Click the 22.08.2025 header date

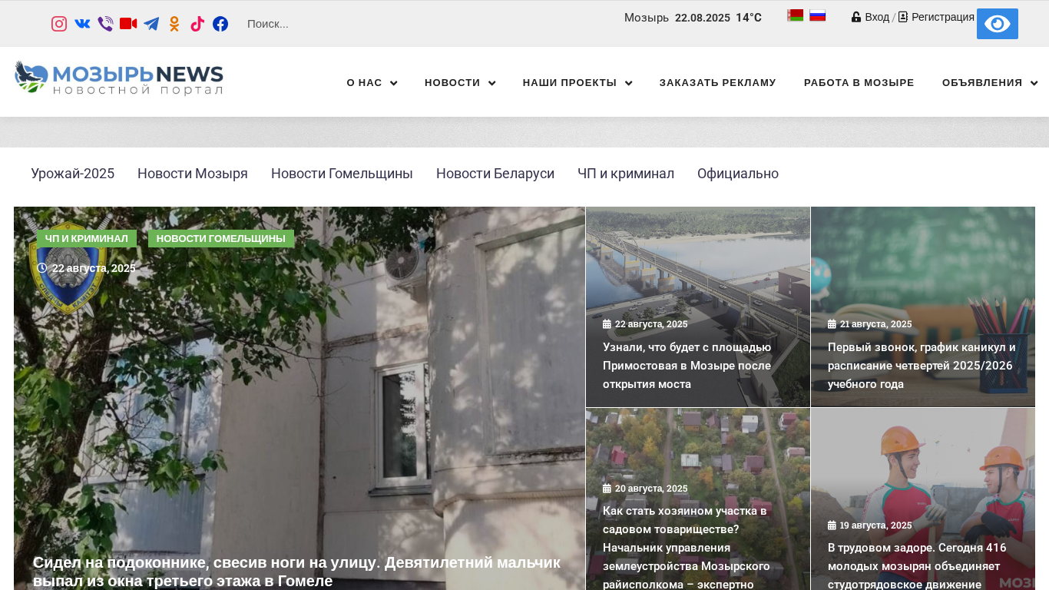tap(703, 18)
